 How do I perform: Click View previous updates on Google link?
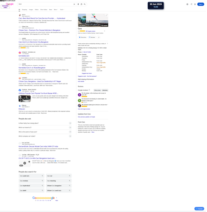click(x=86, y=117)
